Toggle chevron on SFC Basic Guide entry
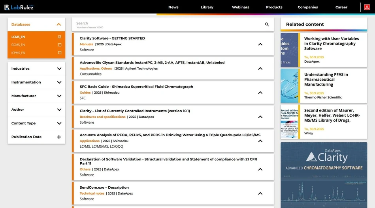This screenshot has width=375, height=208. pos(260,93)
